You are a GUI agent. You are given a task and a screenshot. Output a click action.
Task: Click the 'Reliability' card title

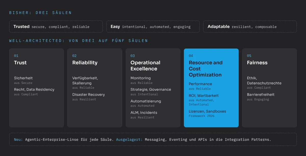click(85, 63)
